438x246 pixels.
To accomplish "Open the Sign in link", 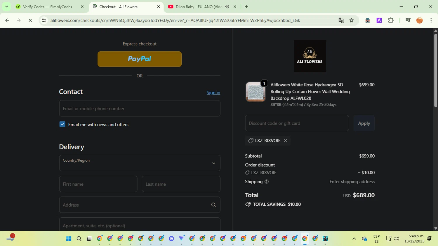I will [213, 93].
